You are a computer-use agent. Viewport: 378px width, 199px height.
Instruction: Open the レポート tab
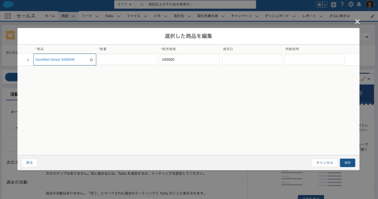(309, 16)
